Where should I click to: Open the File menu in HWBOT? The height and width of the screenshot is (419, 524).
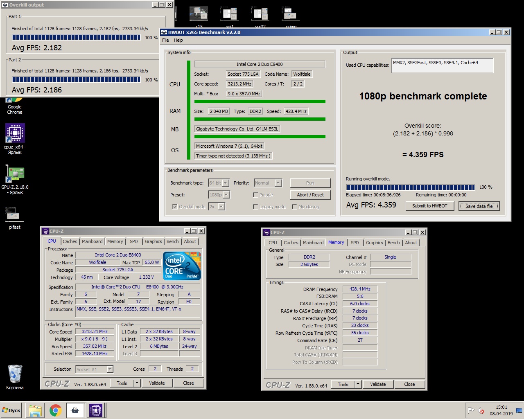point(165,40)
